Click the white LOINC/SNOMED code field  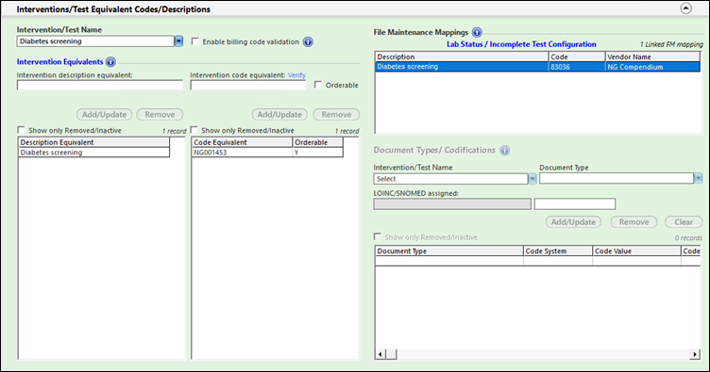575,204
